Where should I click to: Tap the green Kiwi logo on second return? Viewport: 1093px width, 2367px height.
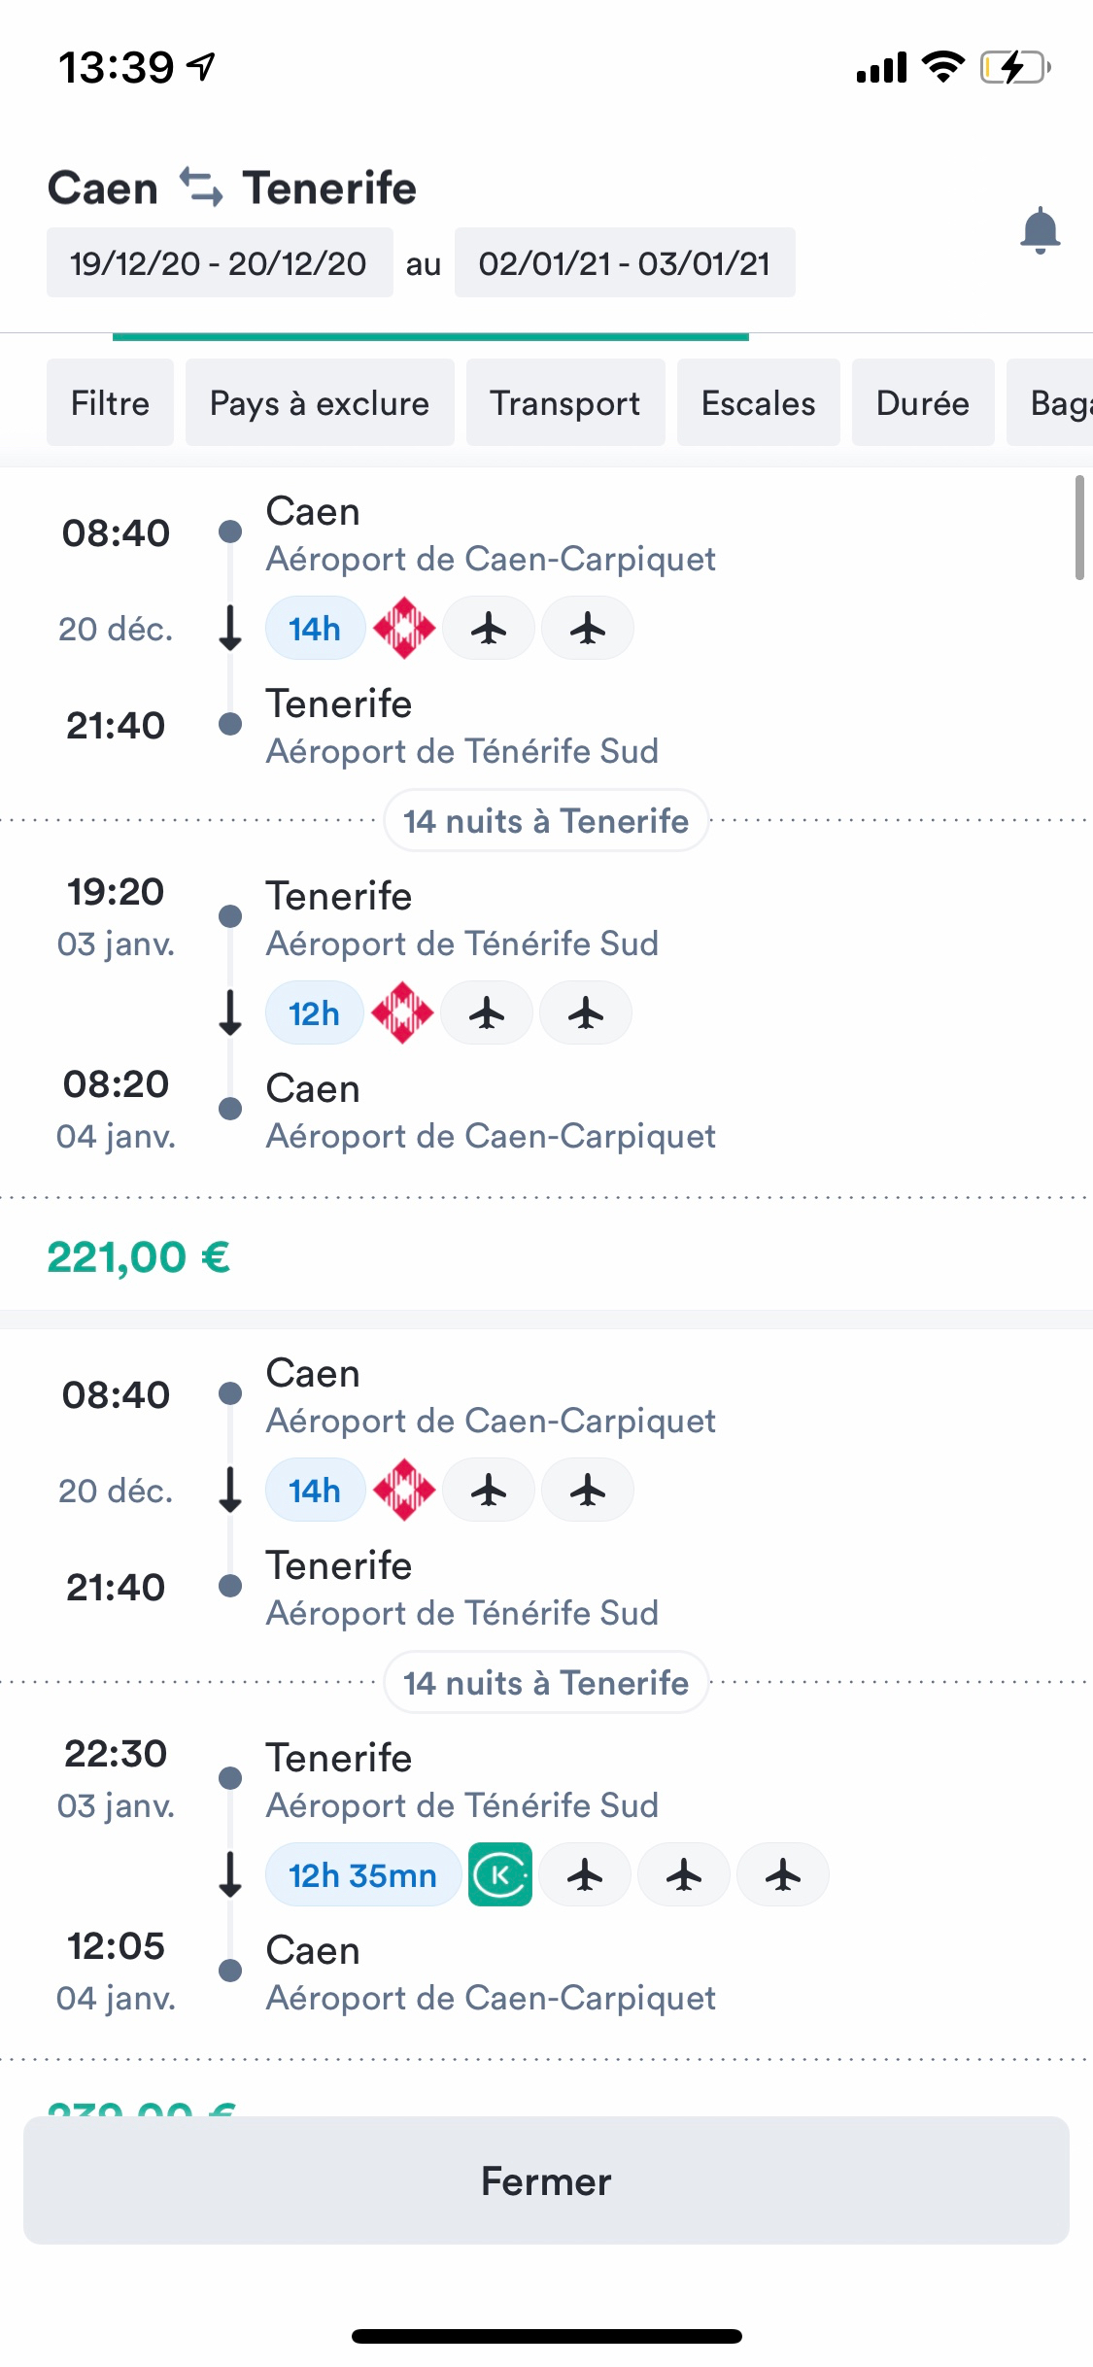pyautogui.click(x=500, y=1874)
